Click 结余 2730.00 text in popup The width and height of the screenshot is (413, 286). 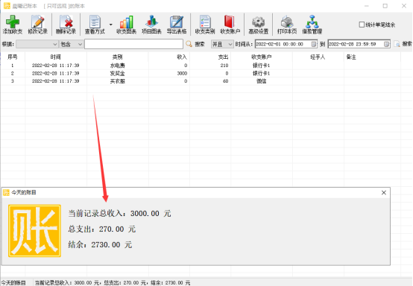click(100, 245)
